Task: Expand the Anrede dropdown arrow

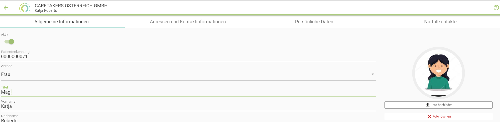Action: pyautogui.click(x=373, y=74)
